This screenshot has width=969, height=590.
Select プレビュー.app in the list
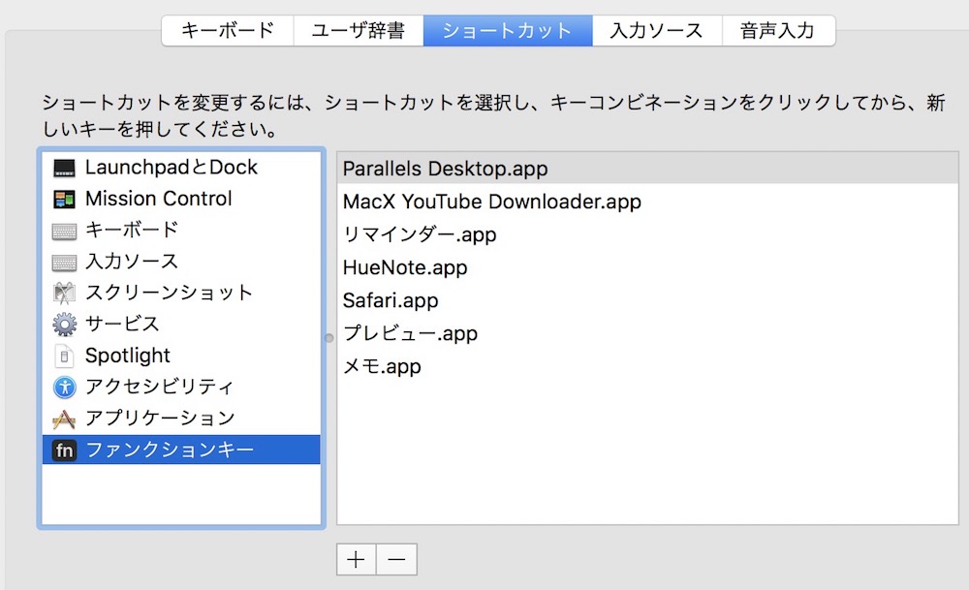647,333
